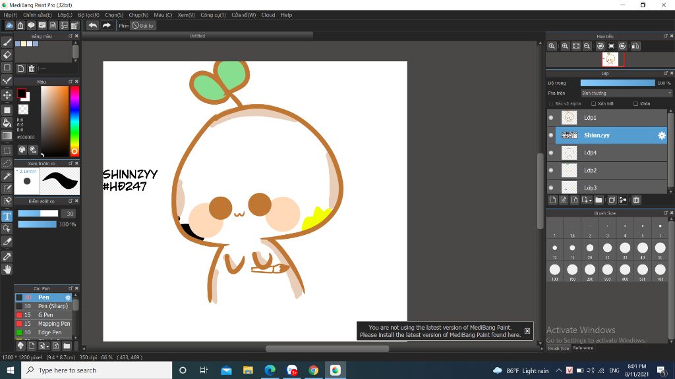The height and width of the screenshot is (379, 675).
Task: Enable the Khóa lock checkbox
Action: 636,103
